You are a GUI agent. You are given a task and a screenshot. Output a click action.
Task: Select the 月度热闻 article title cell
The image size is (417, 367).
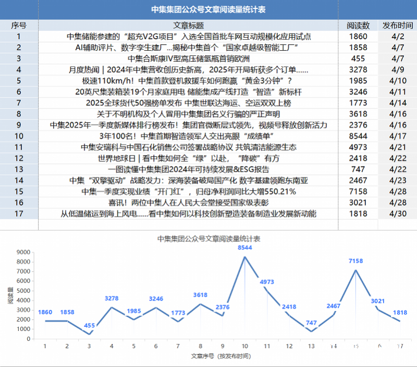click(x=189, y=70)
